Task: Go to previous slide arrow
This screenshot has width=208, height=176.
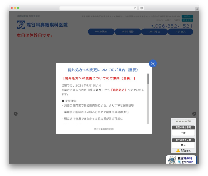Action: pos(16,114)
